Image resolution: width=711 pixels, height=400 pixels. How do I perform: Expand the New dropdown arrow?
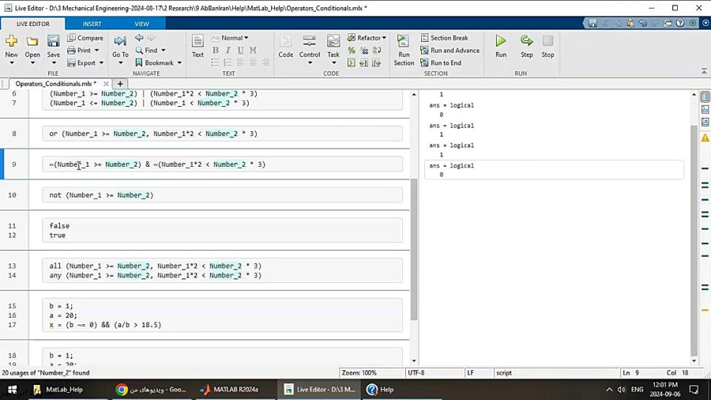point(11,63)
